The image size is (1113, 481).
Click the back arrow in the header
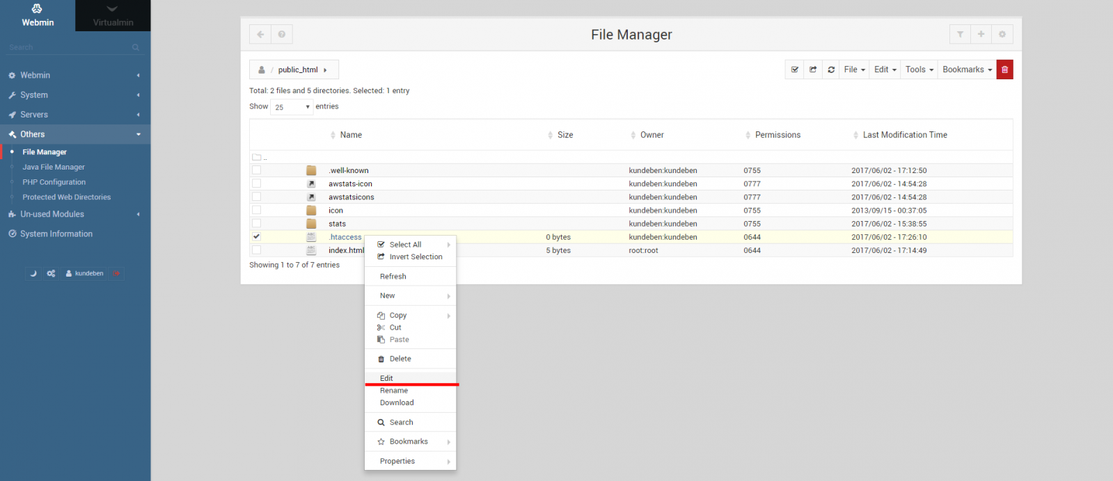tap(260, 34)
